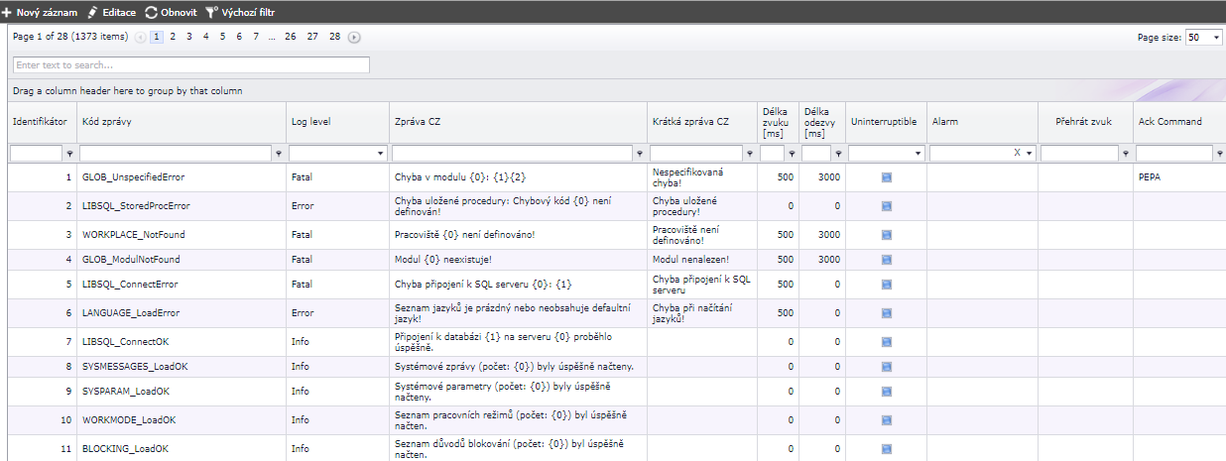The width and height of the screenshot is (1226, 461).
Task: Clear the Alarm filter with X
Action: coord(1017,154)
